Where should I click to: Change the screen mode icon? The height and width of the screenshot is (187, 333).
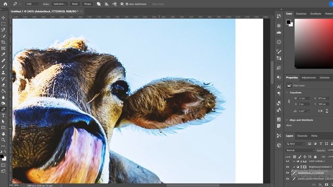point(3,171)
